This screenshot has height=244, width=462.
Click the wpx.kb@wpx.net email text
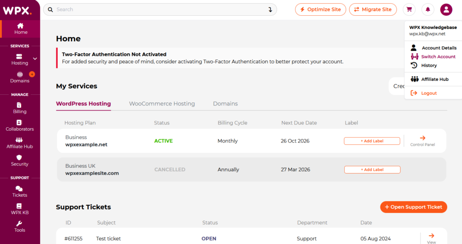click(427, 34)
